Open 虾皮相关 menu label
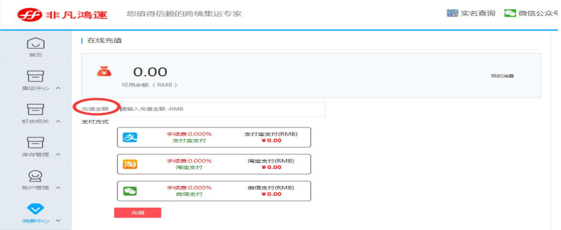This screenshot has height=230, width=561. pos(35,121)
